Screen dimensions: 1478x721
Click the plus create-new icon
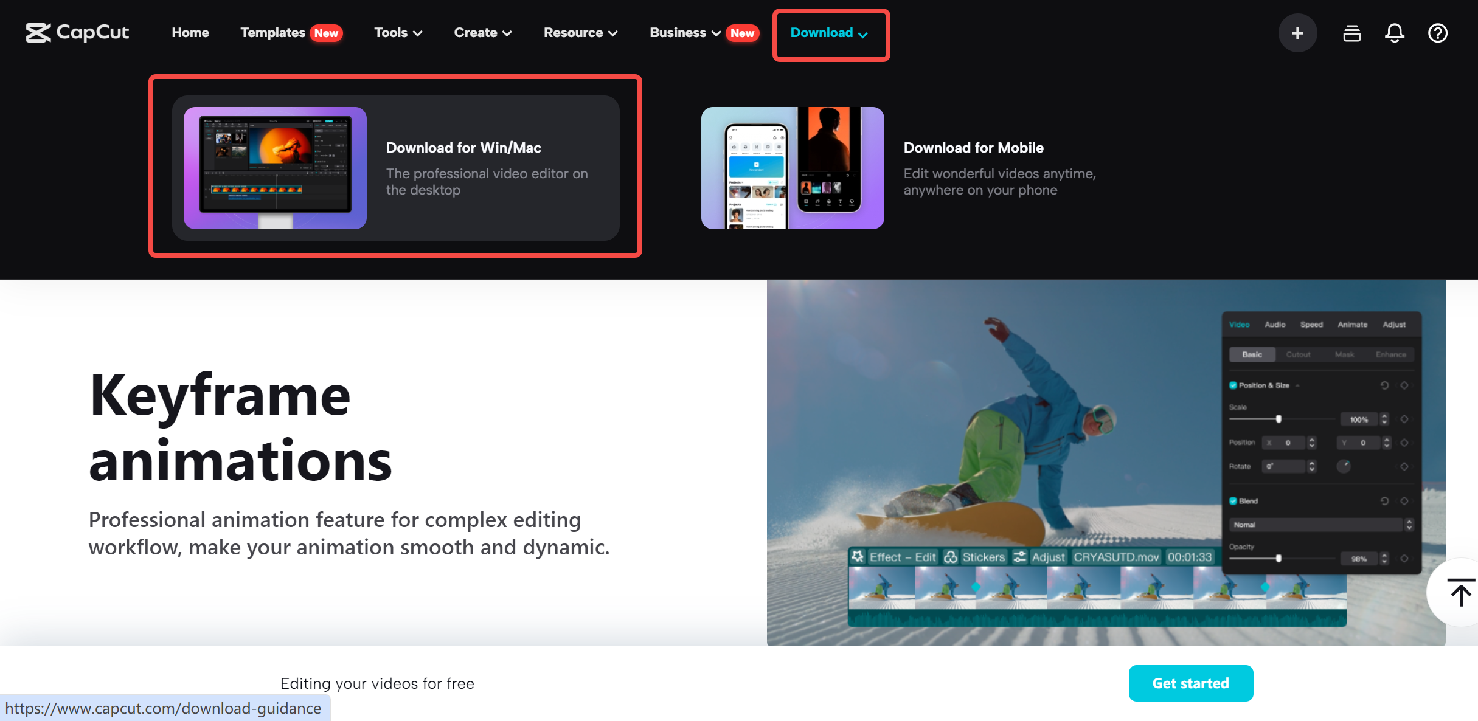pos(1297,33)
